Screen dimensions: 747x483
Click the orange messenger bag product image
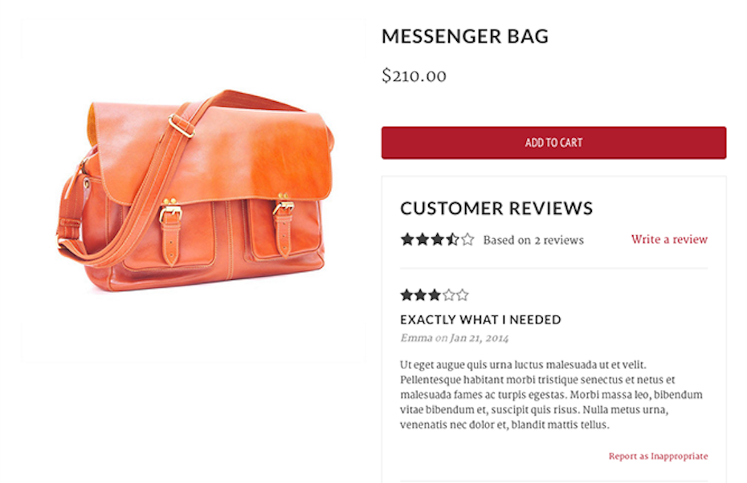(196, 190)
